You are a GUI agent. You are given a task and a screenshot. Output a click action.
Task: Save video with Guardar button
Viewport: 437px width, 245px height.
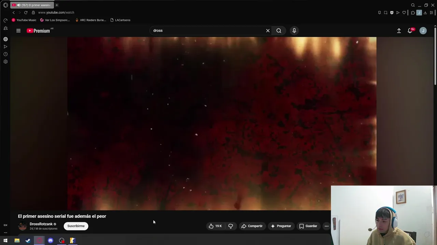point(308,226)
